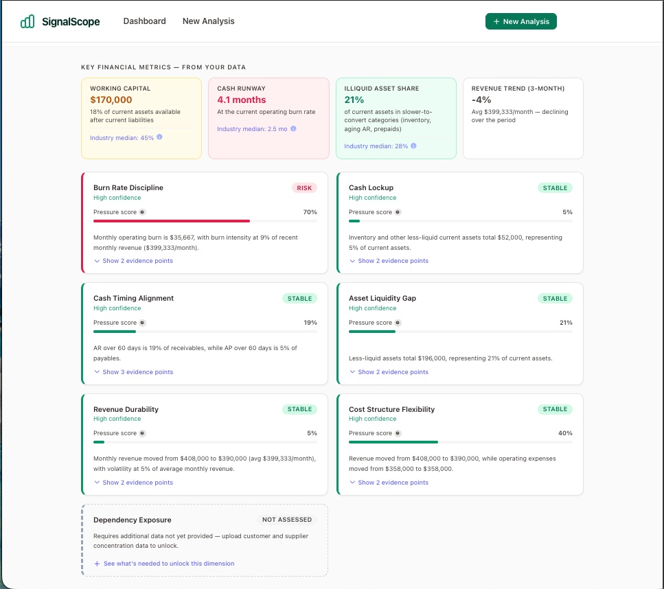Click the 4.1 months cash runway value
The image size is (664, 589).
[x=242, y=100]
